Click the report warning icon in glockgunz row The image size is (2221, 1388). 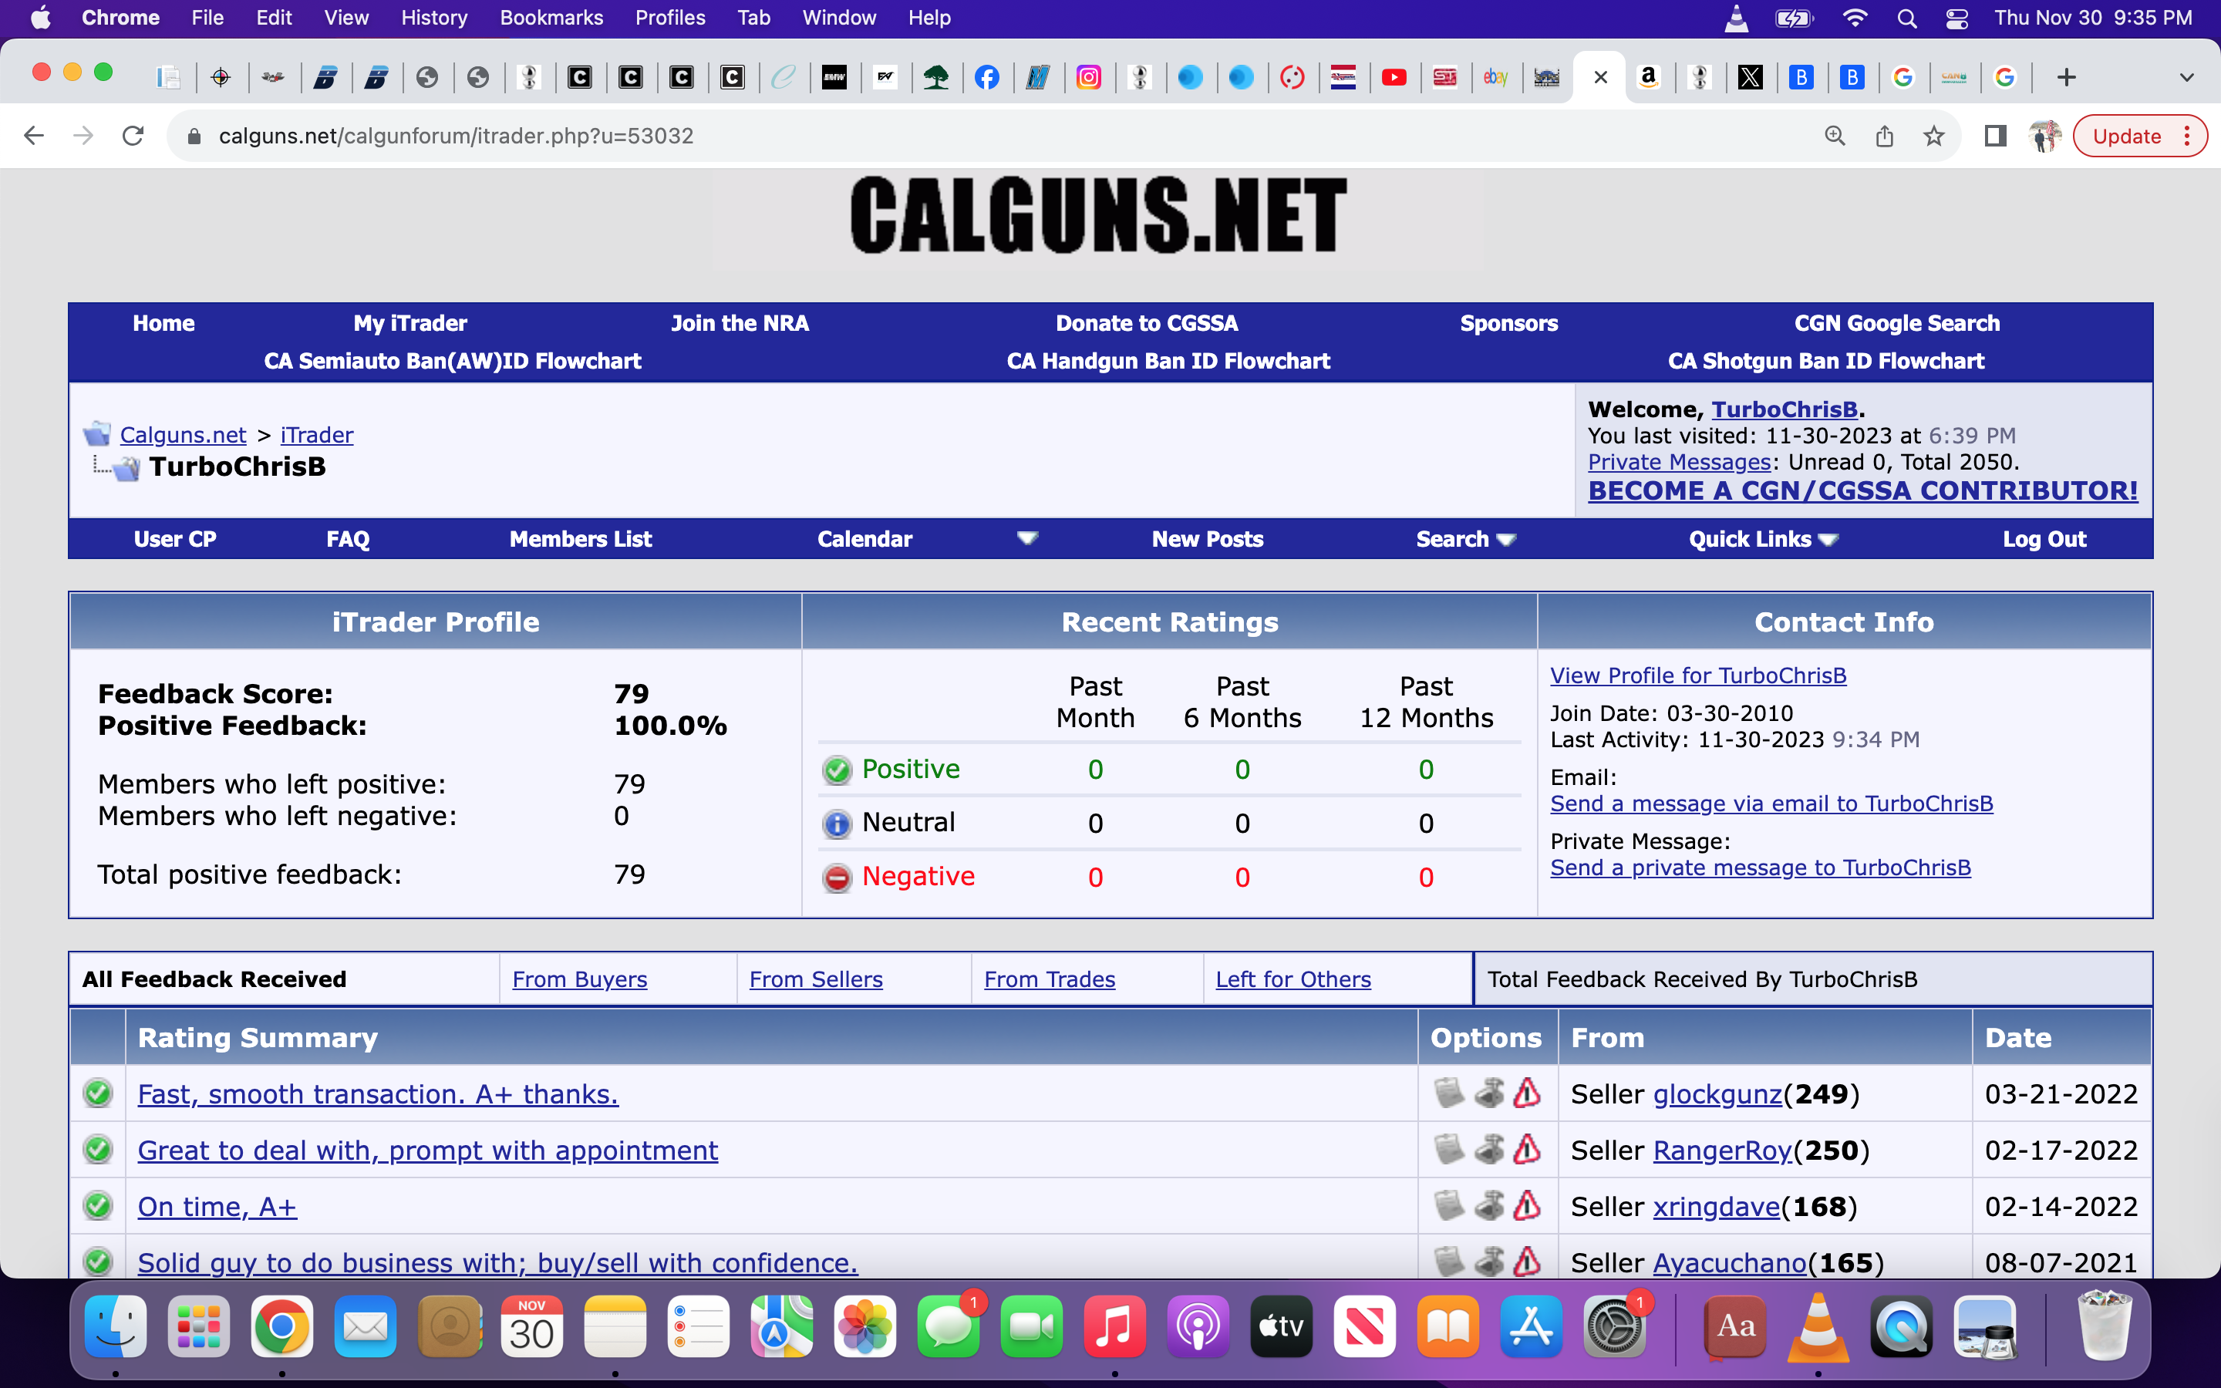click(x=1526, y=1093)
